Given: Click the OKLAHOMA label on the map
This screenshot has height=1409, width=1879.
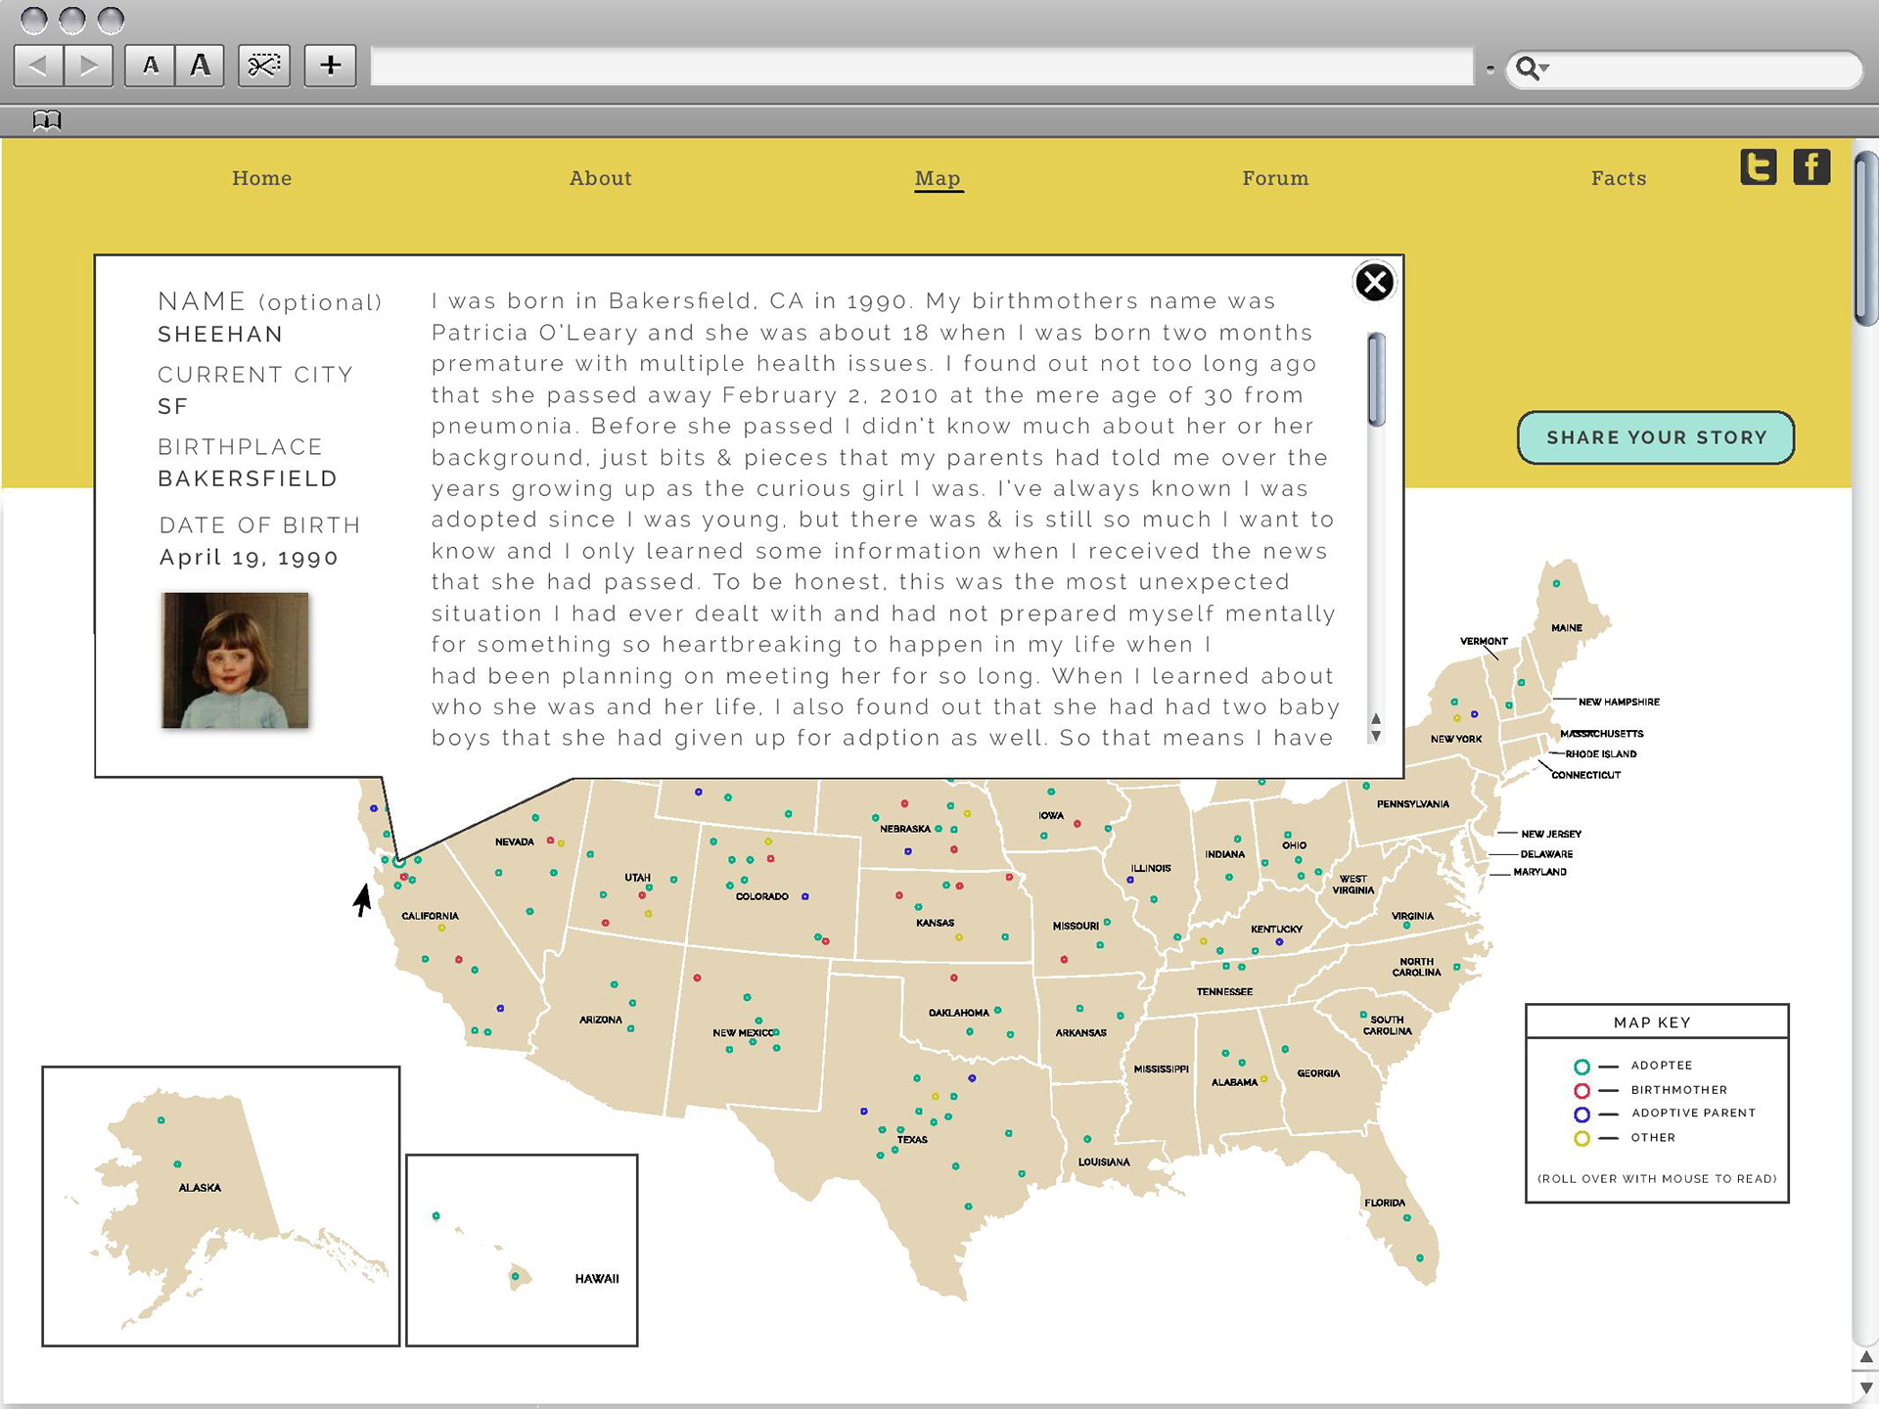Looking at the screenshot, I should 959,1014.
